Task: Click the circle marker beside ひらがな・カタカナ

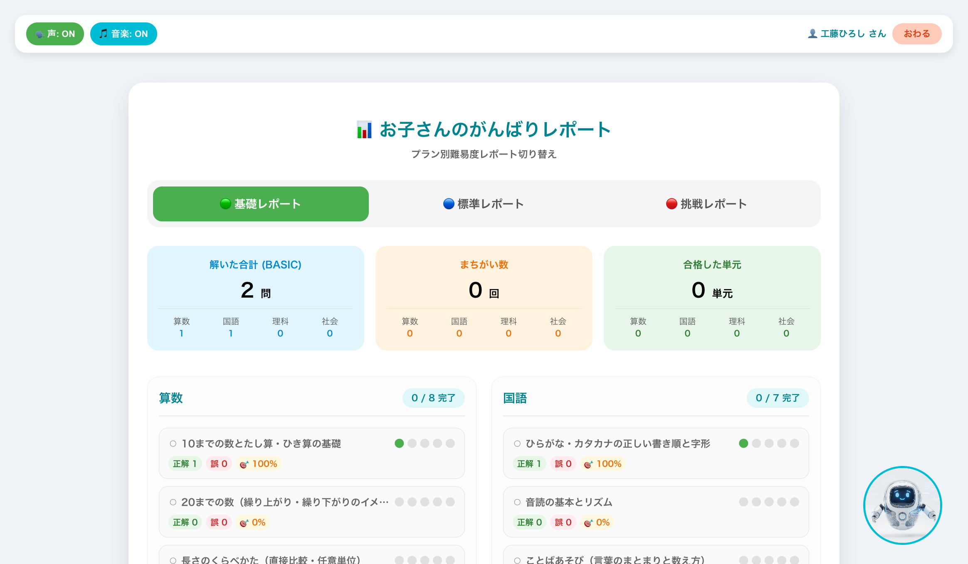Action: [x=517, y=444]
